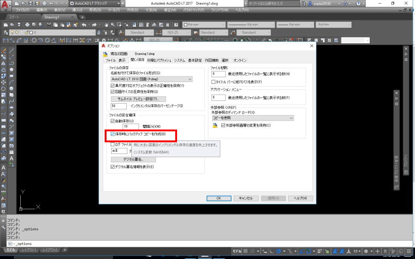This screenshot has height=259, width=415.
Task: Click the lineweight display status icon
Action: point(320,251)
